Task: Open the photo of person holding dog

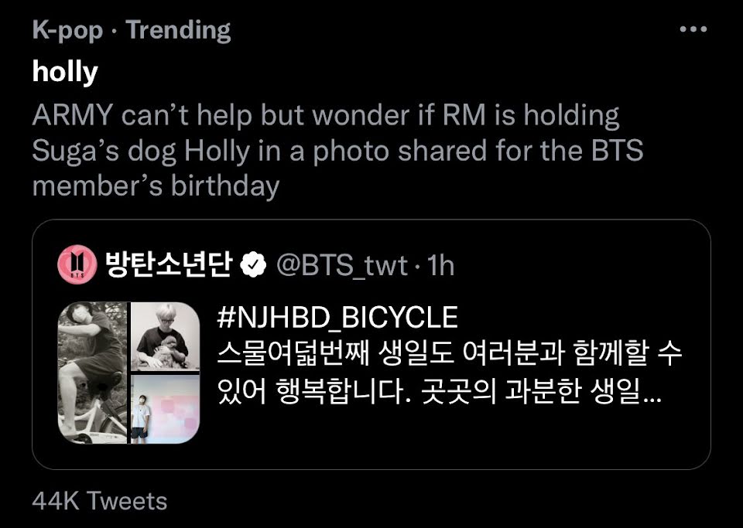Action: (166, 336)
